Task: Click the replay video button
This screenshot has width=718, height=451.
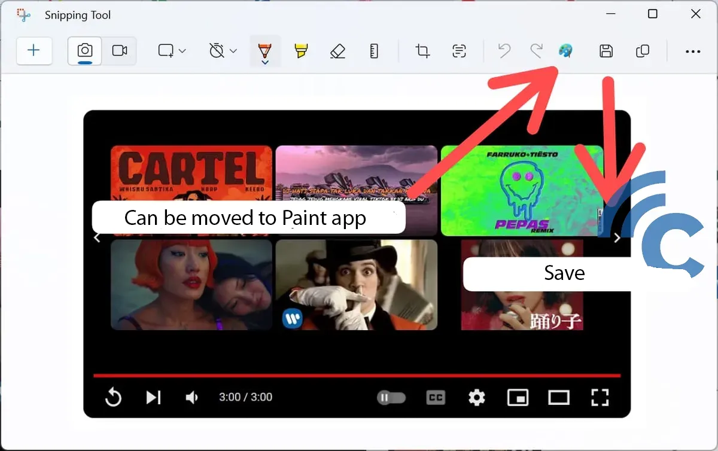Action: point(113,397)
